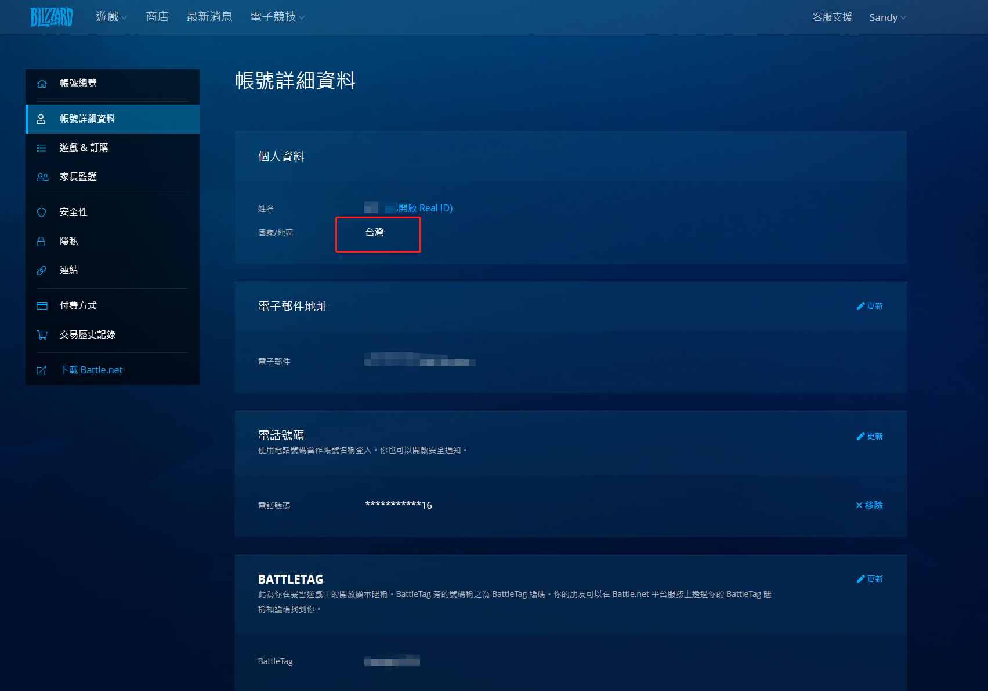Click the Blizzard logo
The height and width of the screenshot is (691, 988).
tap(51, 16)
